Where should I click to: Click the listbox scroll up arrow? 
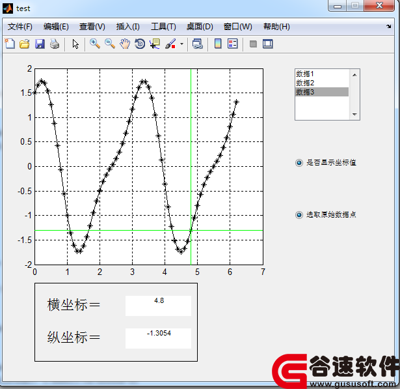pos(354,75)
